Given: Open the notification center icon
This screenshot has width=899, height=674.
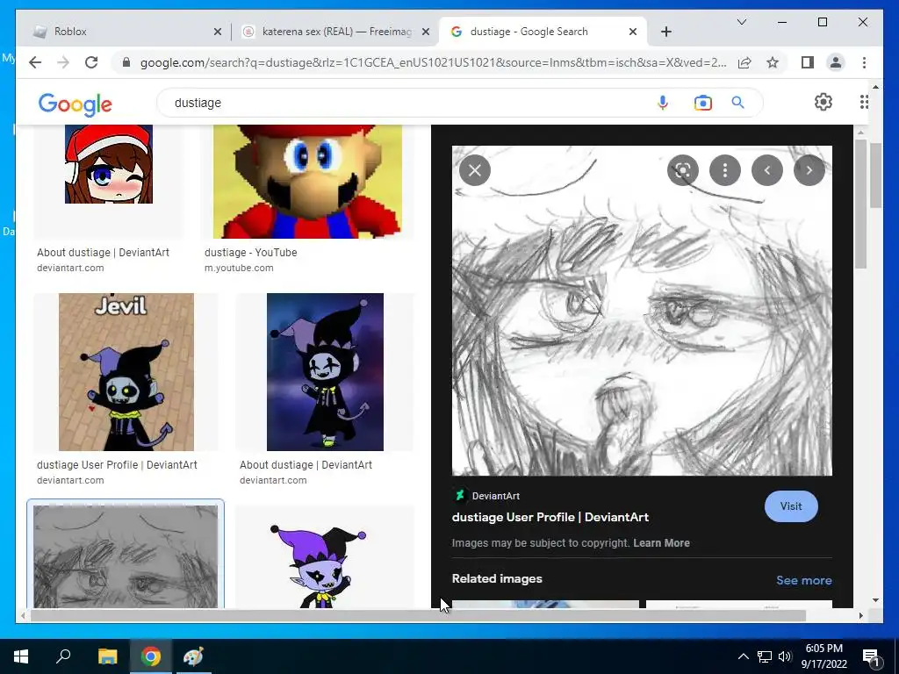Looking at the screenshot, I should tap(871, 656).
